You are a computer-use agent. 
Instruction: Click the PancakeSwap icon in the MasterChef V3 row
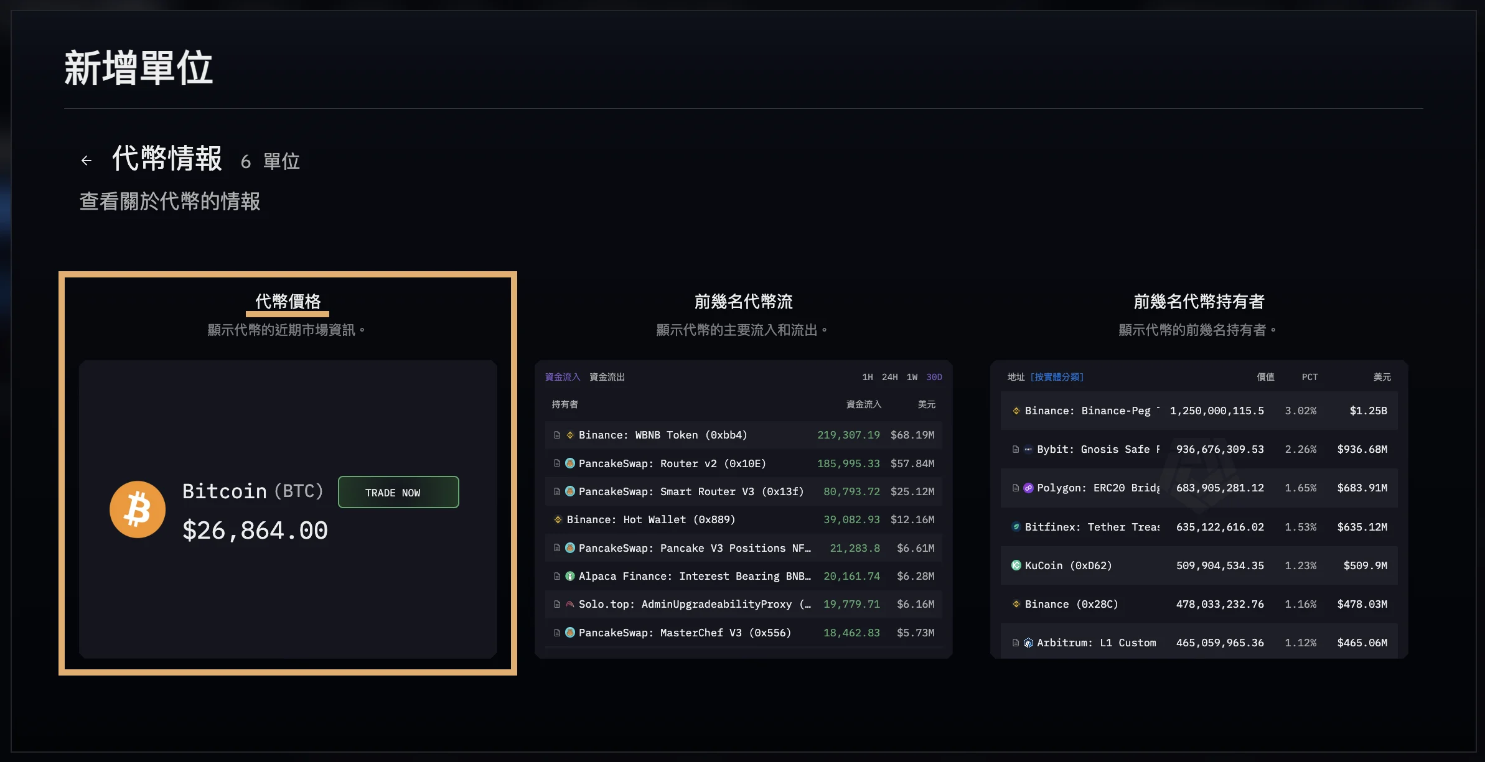570,633
